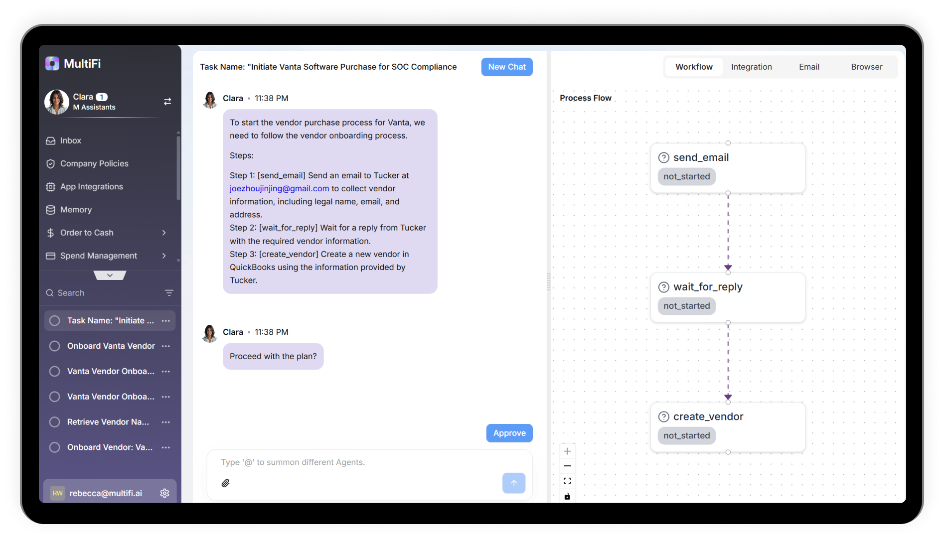This screenshot has height=540, width=944.
Task: Open the Onboard Vanta Vendor chat
Action: click(x=110, y=346)
